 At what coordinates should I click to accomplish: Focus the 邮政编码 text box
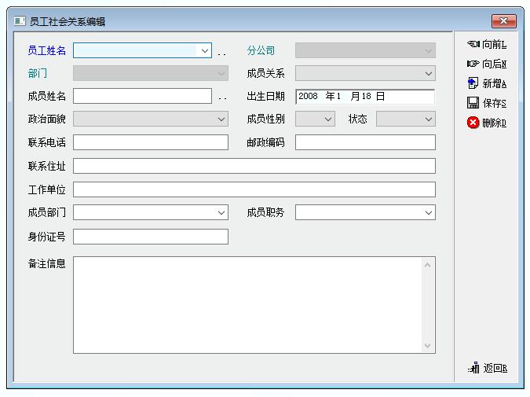click(x=364, y=142)
